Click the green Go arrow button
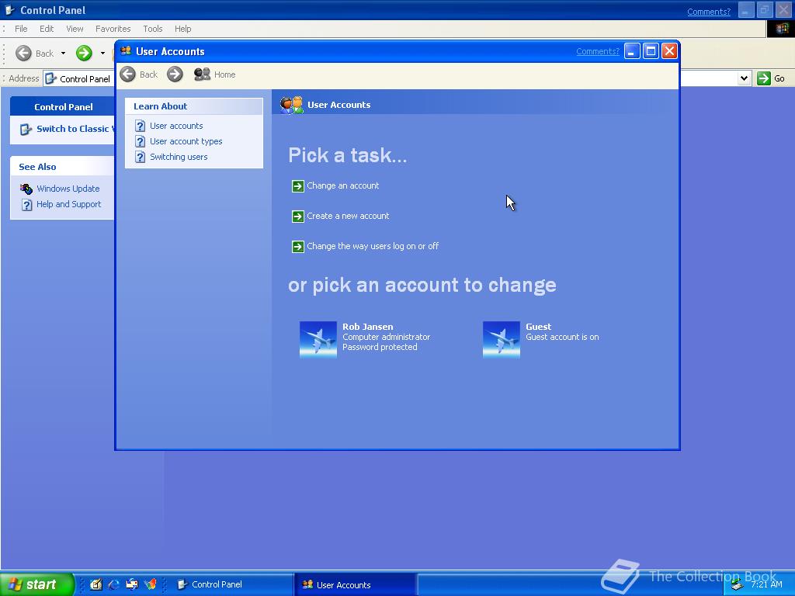 [x=764, y=78]
